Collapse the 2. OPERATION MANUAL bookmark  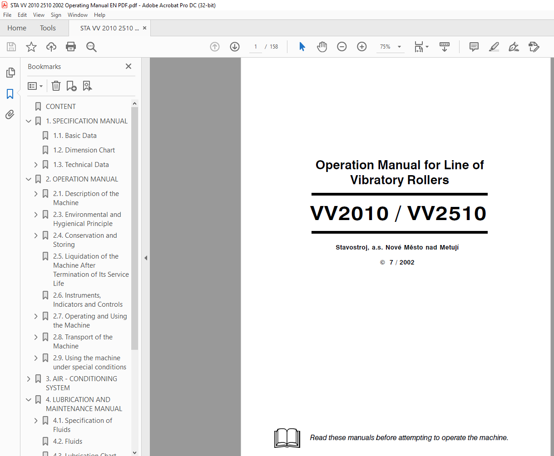click(29, 179)
